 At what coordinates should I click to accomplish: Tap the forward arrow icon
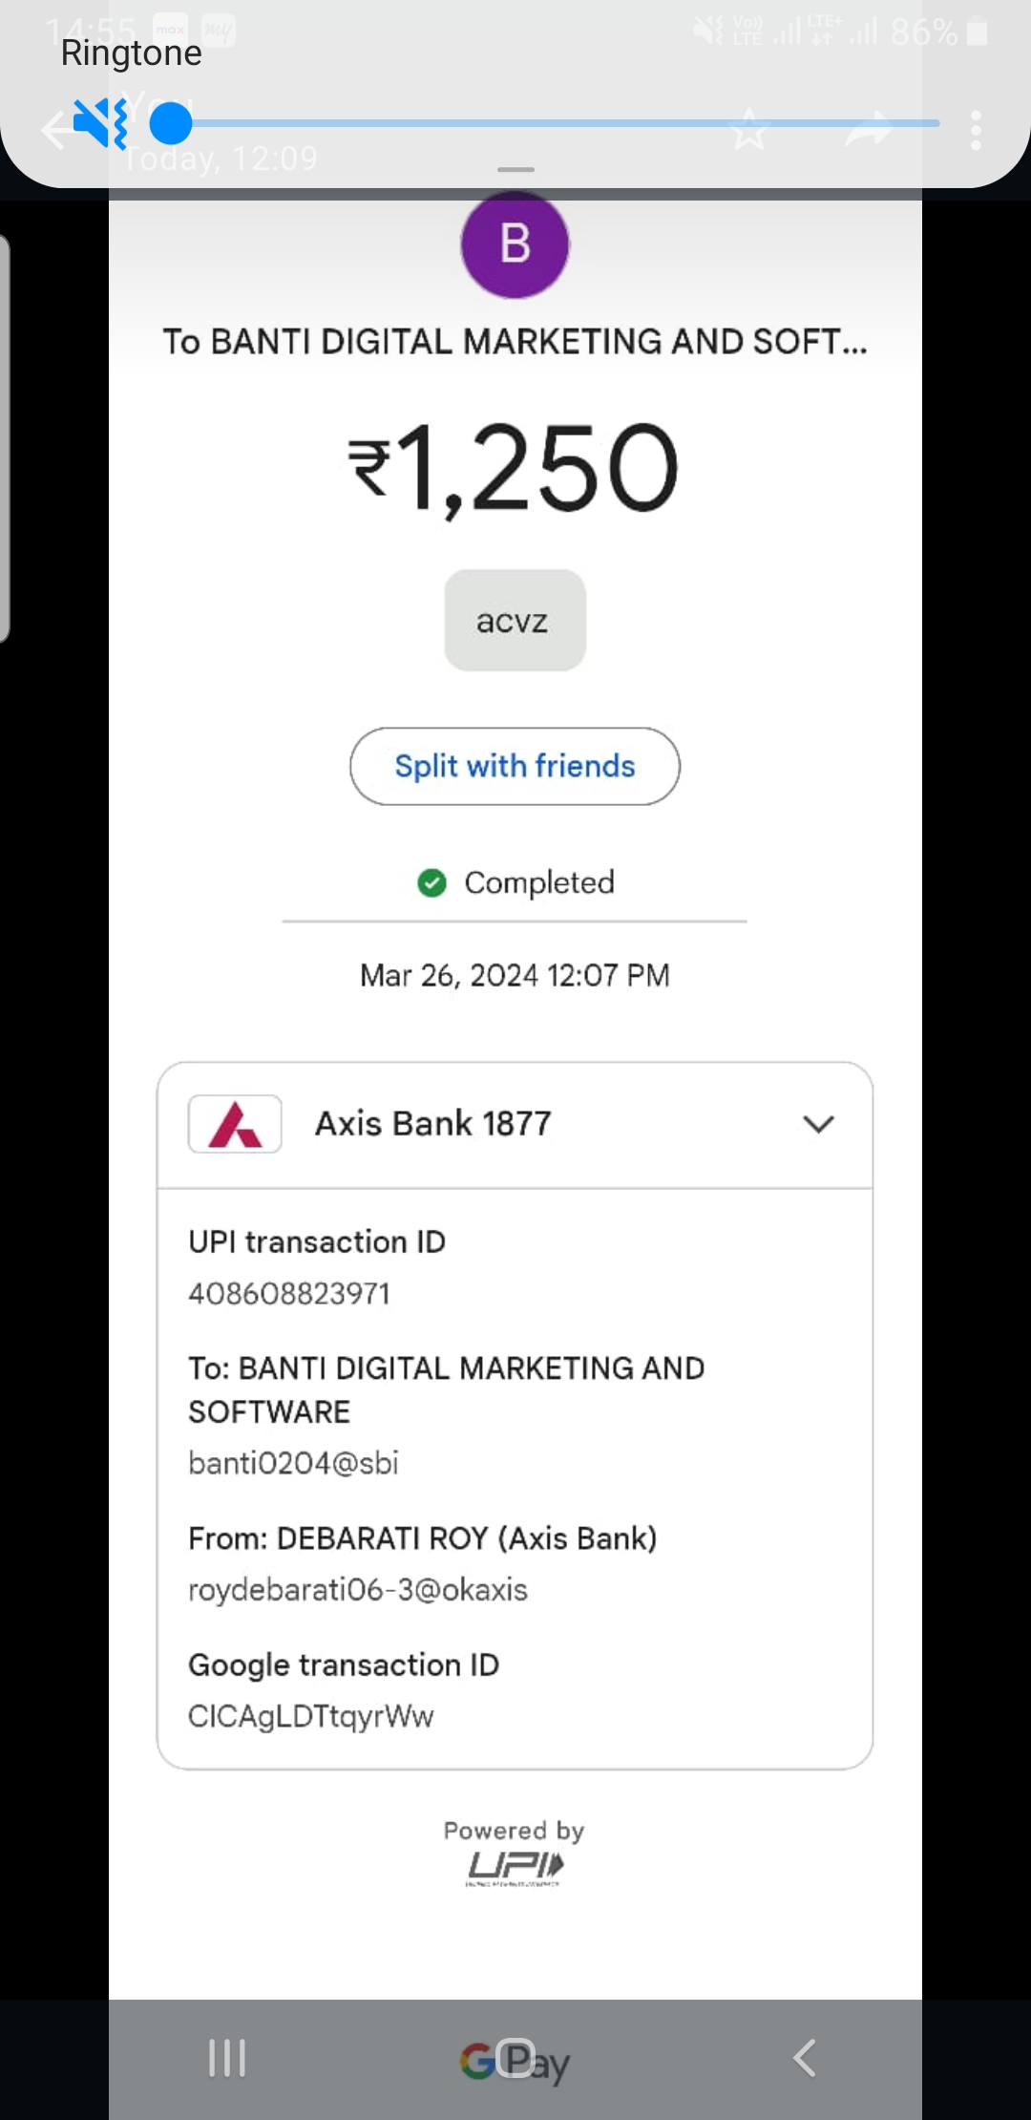[867, 130]
